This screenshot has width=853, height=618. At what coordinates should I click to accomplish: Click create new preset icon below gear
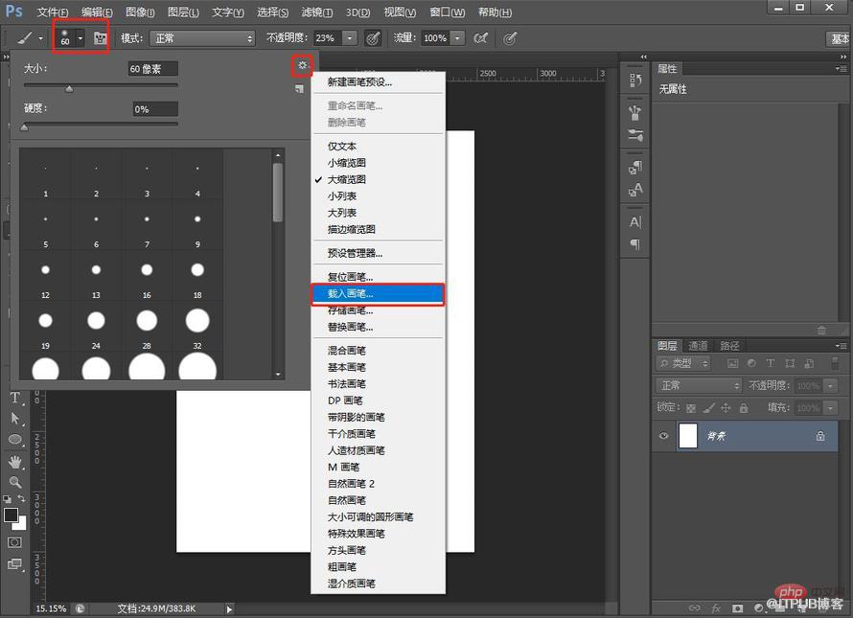299,89
